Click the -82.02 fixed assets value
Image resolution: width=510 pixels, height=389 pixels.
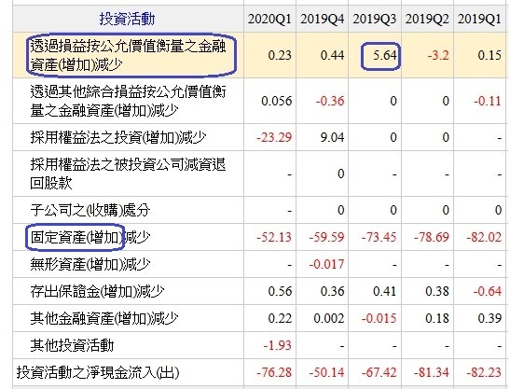tap(484, 237)
